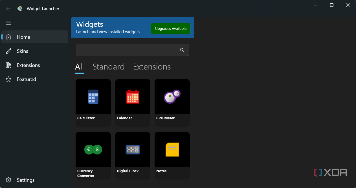Launch the Calculator widget icon
356x188 pixels.
(x=93, y=97)
